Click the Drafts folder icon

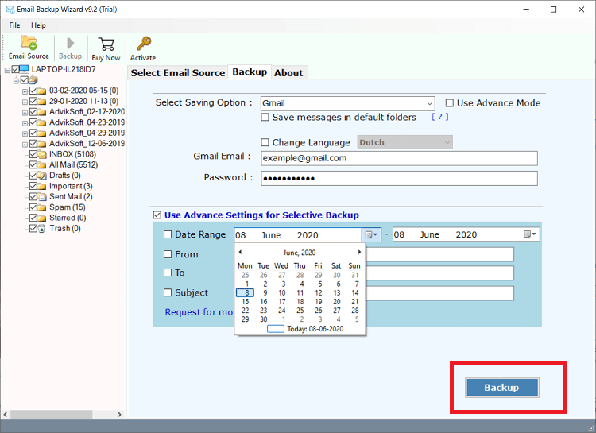click(x=42, y=176)
